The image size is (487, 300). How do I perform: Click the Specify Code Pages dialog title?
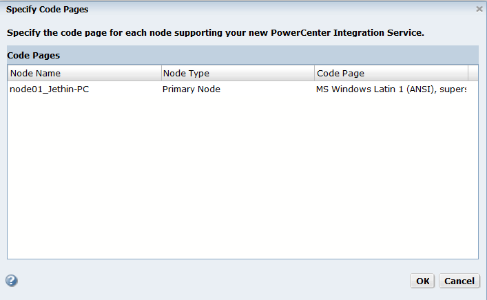47,10
